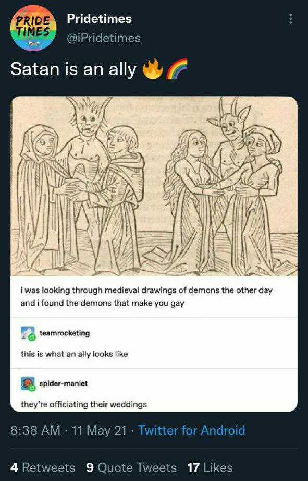Click the 11 May 21 date text

click(99, 430)
